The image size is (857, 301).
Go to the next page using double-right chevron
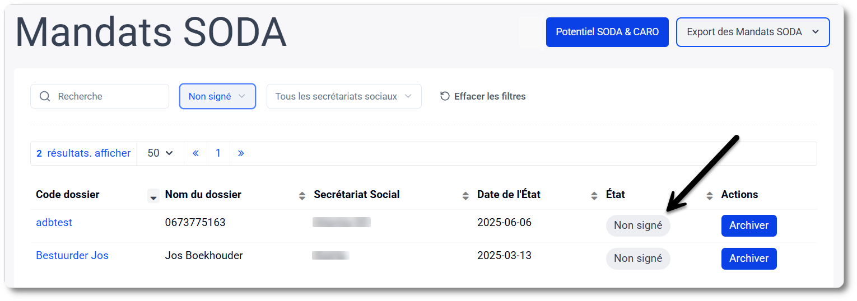[x=241, y=153]
